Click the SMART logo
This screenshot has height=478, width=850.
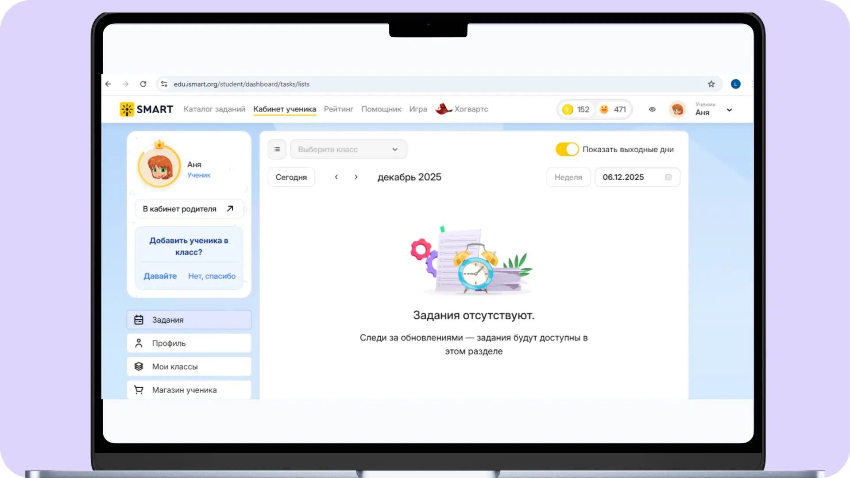point(146,109)
